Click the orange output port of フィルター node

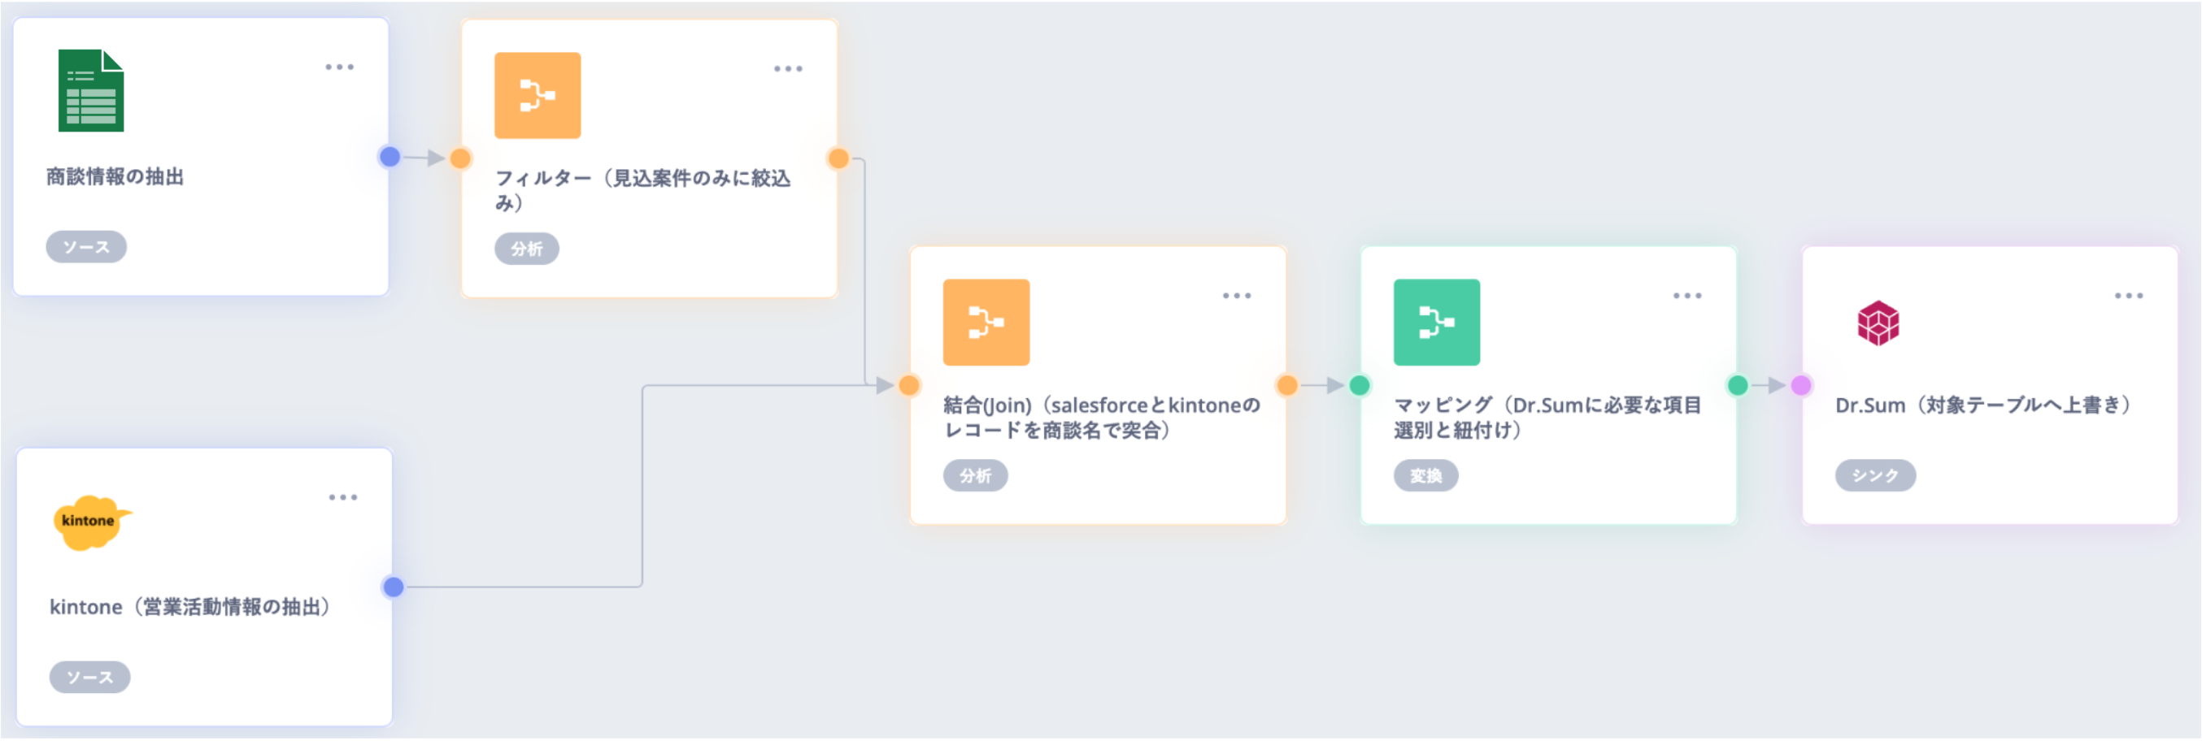click(838, 158)
